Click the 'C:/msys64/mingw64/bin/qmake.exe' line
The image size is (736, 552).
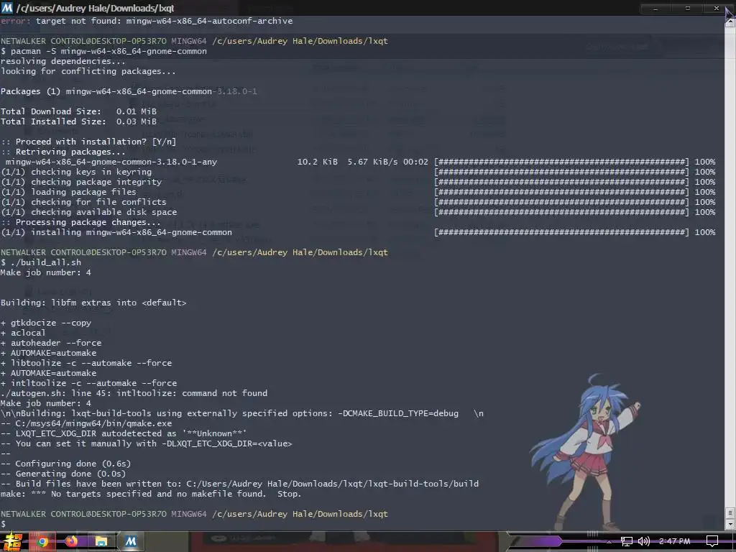86,423
